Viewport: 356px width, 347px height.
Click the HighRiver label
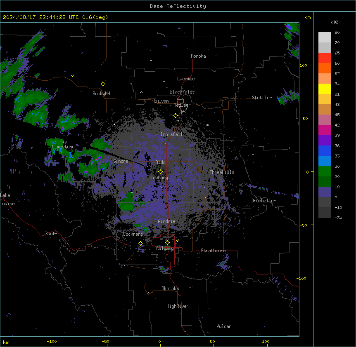point(178,306)
